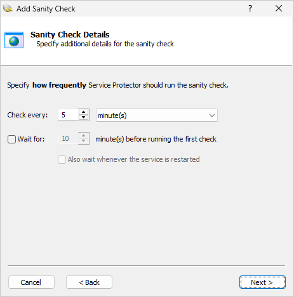Open the minute(s) unit dropdown

(x=157, y=115)
